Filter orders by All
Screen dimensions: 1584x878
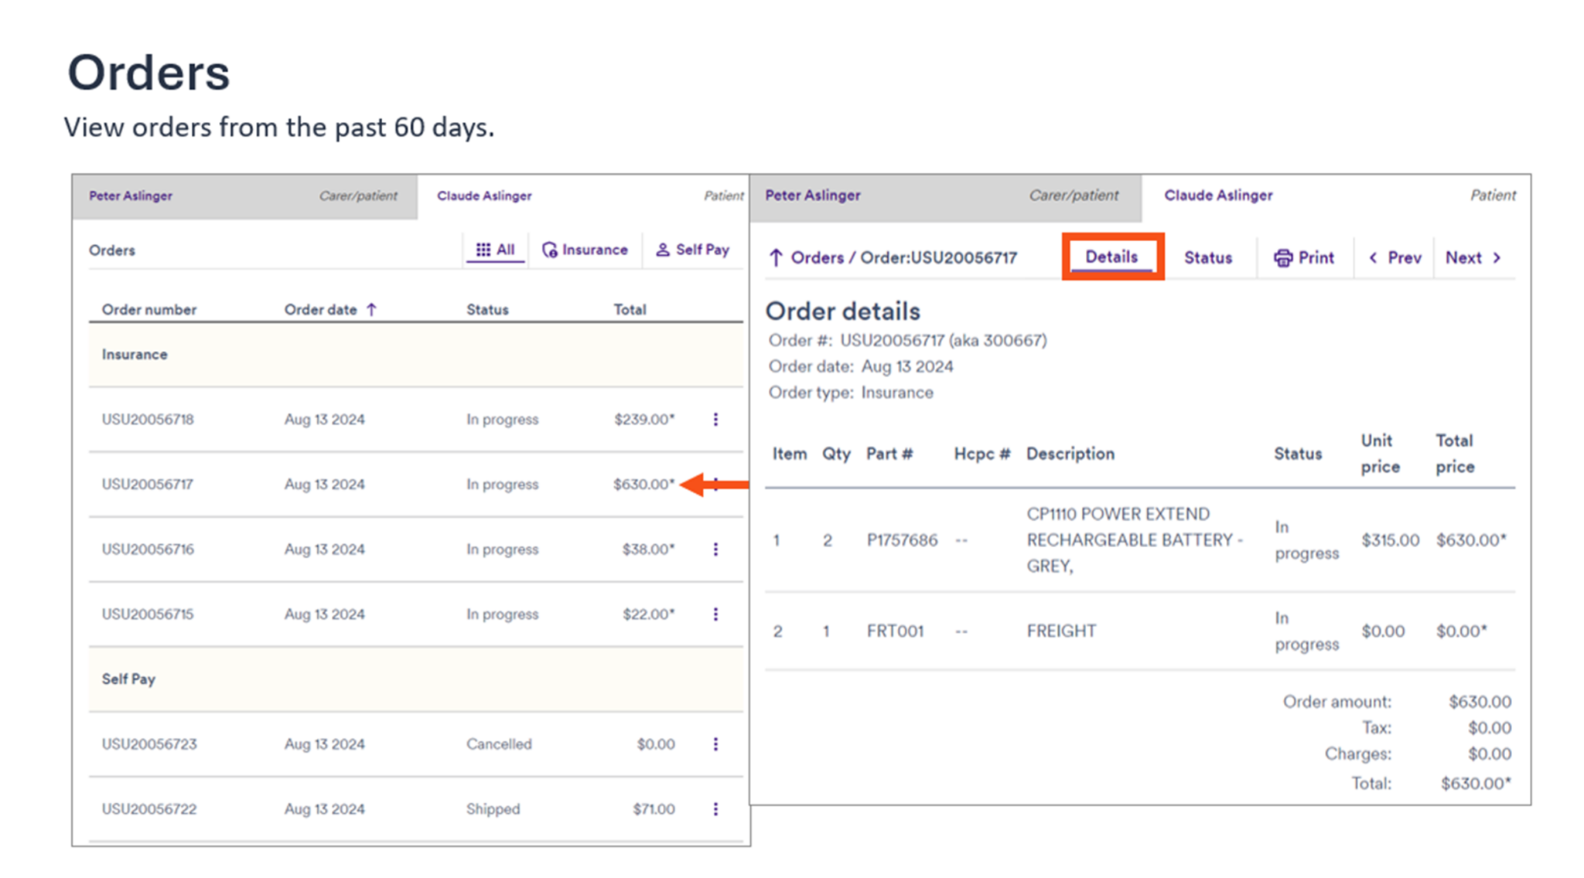point(495,250)
